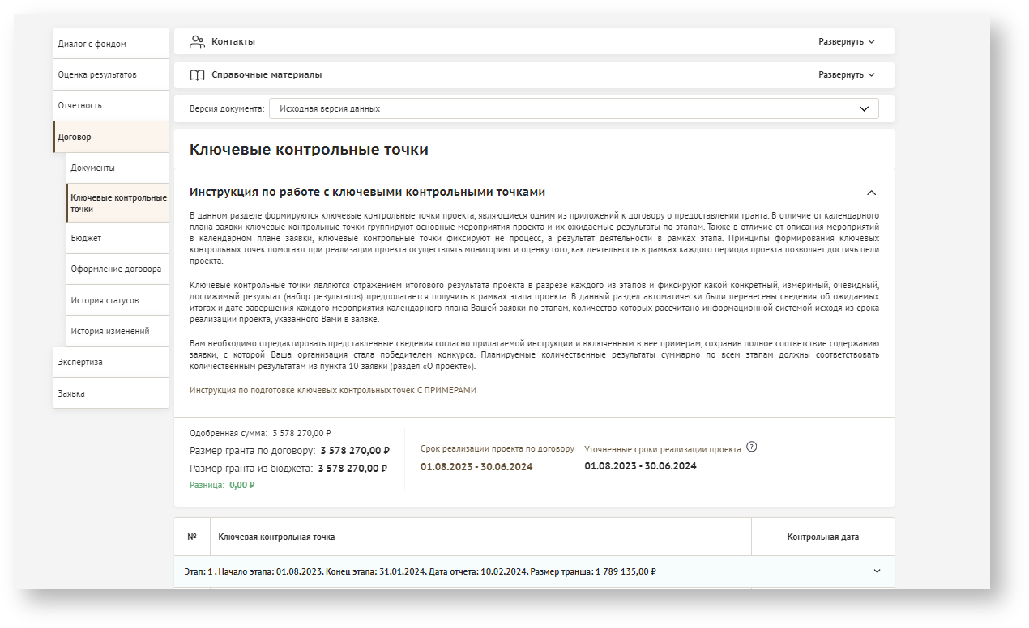The width and height of the screenshot is (1029, 628).
Task: Expand the Этап 1 row chevron
Action: (x=876, y=571)
